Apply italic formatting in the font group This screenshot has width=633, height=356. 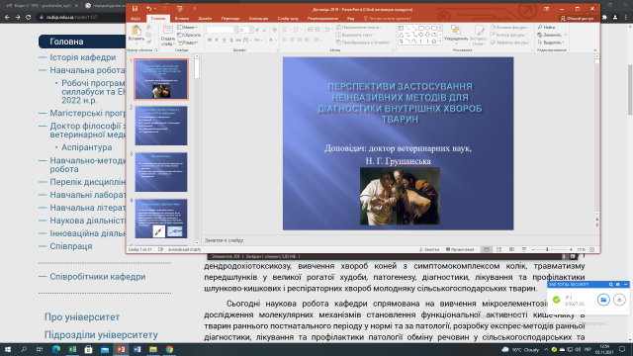pos(217,40)
